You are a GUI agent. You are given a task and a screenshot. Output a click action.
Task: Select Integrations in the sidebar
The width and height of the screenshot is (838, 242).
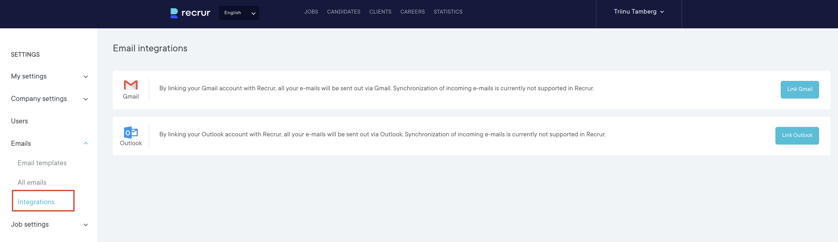point(36,202)
